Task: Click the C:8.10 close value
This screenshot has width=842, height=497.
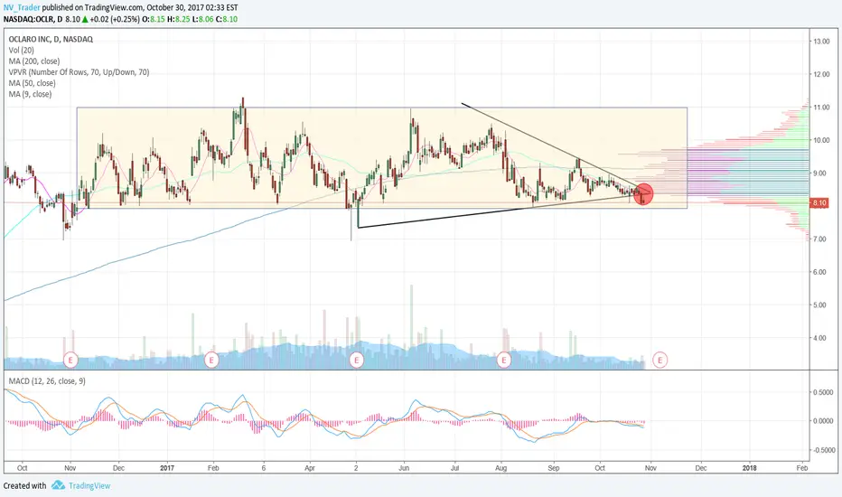Action: pyautogui.click(x=227, y=19)
